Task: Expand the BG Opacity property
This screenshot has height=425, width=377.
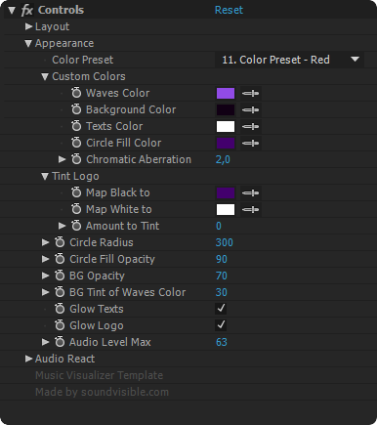Action: (45, 276)
